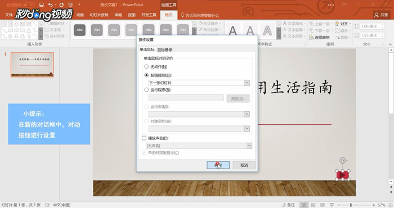394x208 pixels.
Task: Pick the third Abc shape style swatch
Action: point(114,30)
